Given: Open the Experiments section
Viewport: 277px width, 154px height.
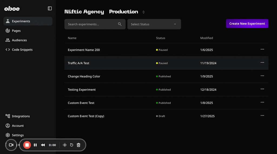Looking at the screenshot, I should tap(21, 21).
